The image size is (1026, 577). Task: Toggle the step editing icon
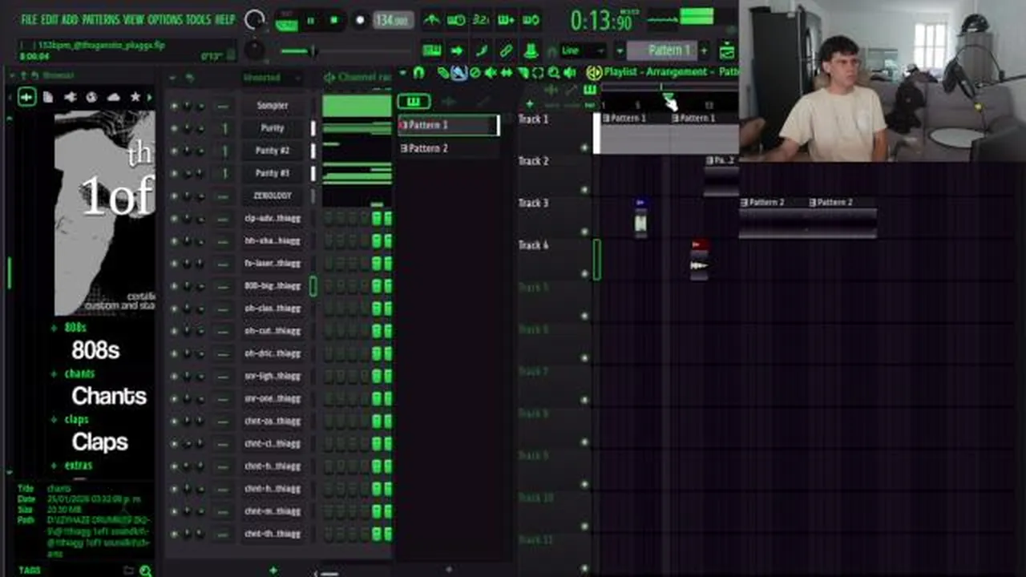point(482,50)
